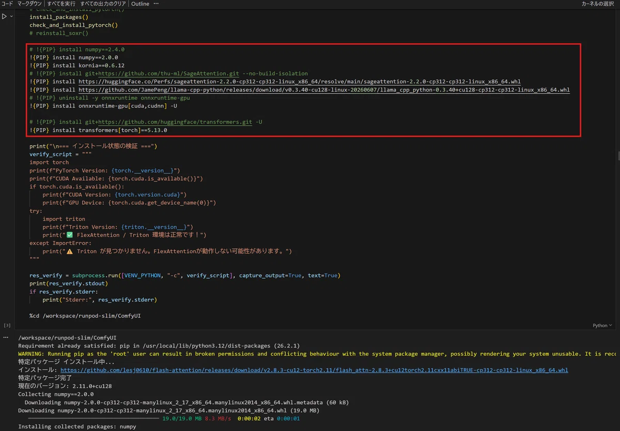
Task: Click the 'if res_verify.stderr:' line
Action: [x=64, y=292]
